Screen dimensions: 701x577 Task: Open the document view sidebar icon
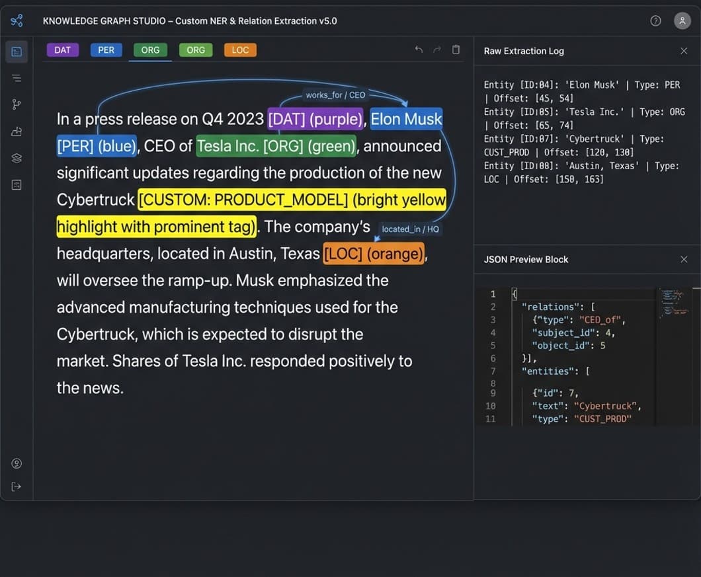click(17, 52)
